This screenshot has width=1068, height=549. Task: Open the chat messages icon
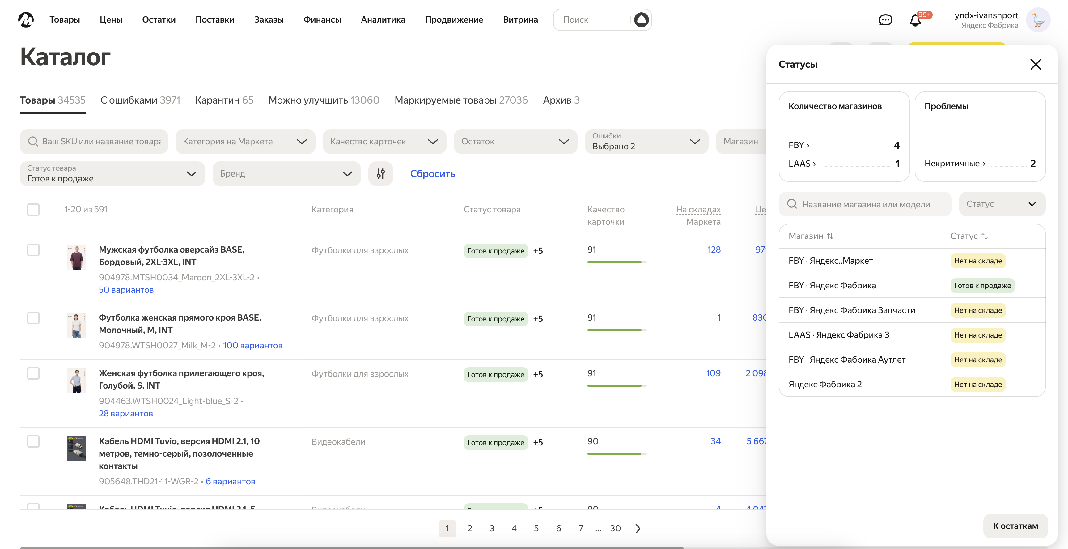point(885,20)
